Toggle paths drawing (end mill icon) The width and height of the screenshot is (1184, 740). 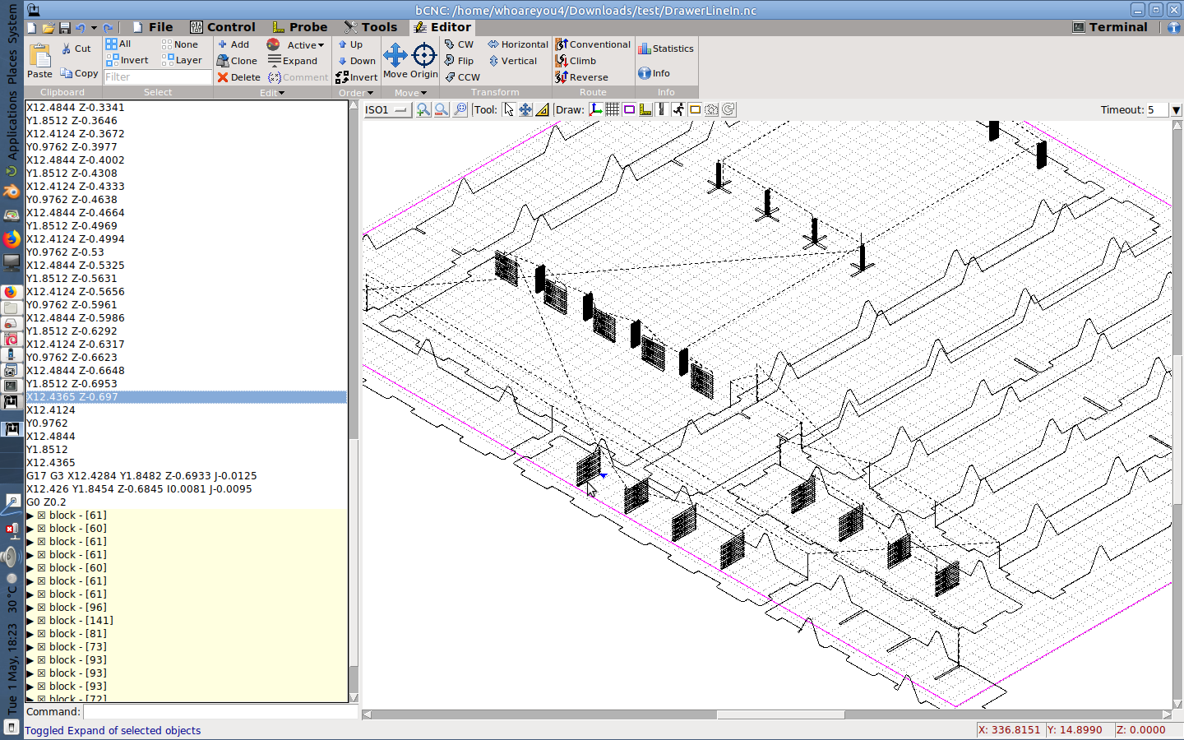(662, 109)
